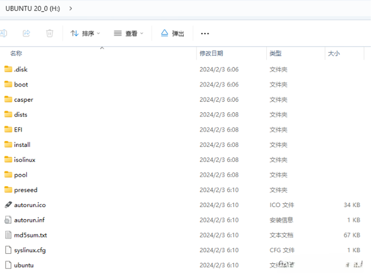The width and height of the screenshot is (371, 276).
Task: Sort by 名称 column header
Action: coord(16,53)
